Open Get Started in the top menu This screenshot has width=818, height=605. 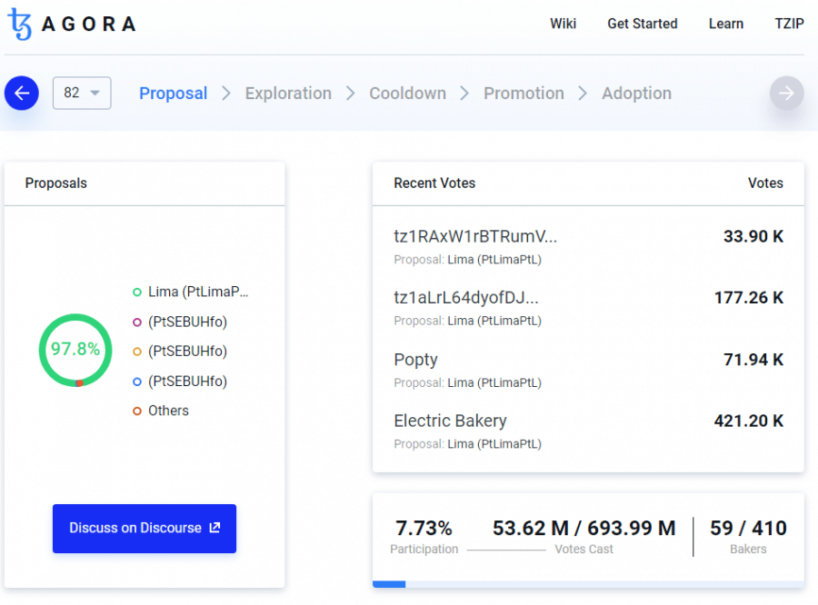pyautogui.click(x=643, y=24)
